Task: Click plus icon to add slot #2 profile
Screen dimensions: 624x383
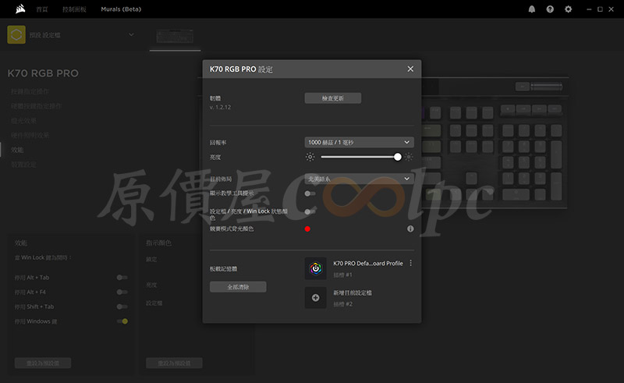Action: 316,298
